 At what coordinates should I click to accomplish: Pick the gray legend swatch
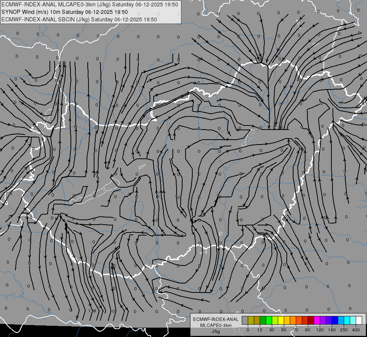[x=245, y=320]
